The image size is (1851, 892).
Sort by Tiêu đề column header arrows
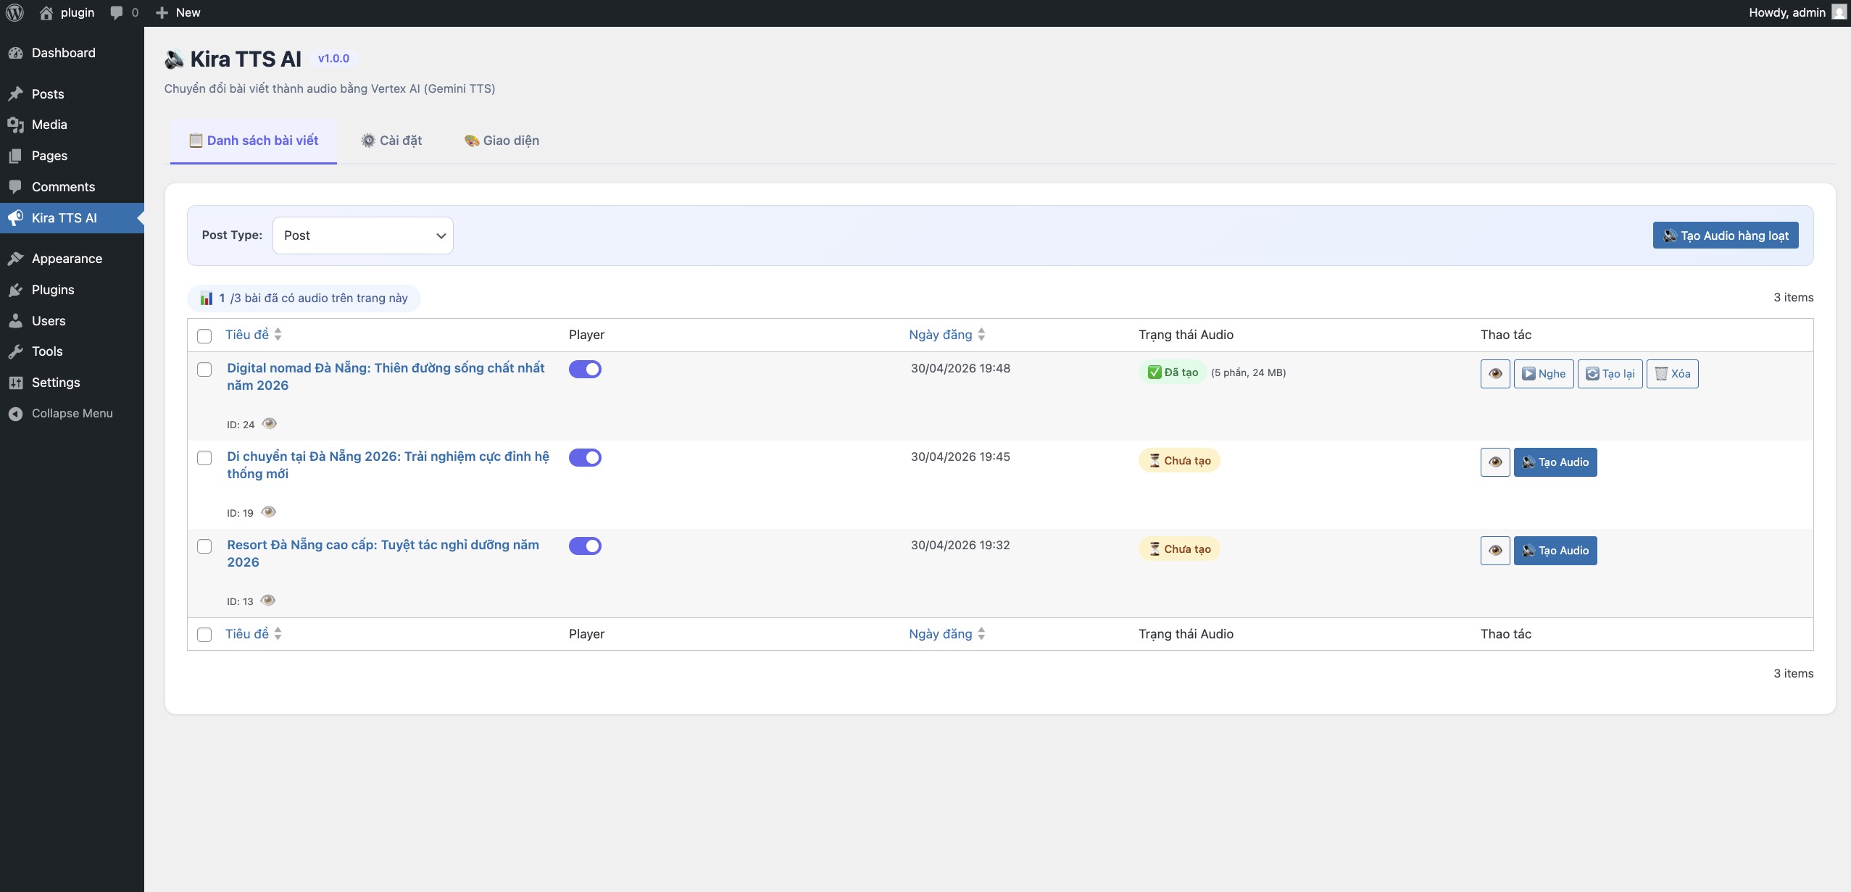tap(278, 334)
